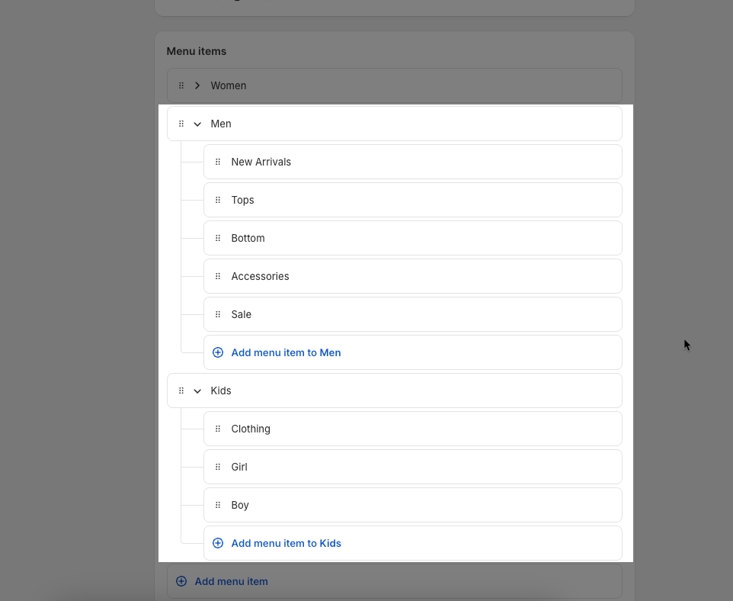Click the drag handle for Sale
Viewport: 733px width, 601px height.
click(x=218, y=314)
